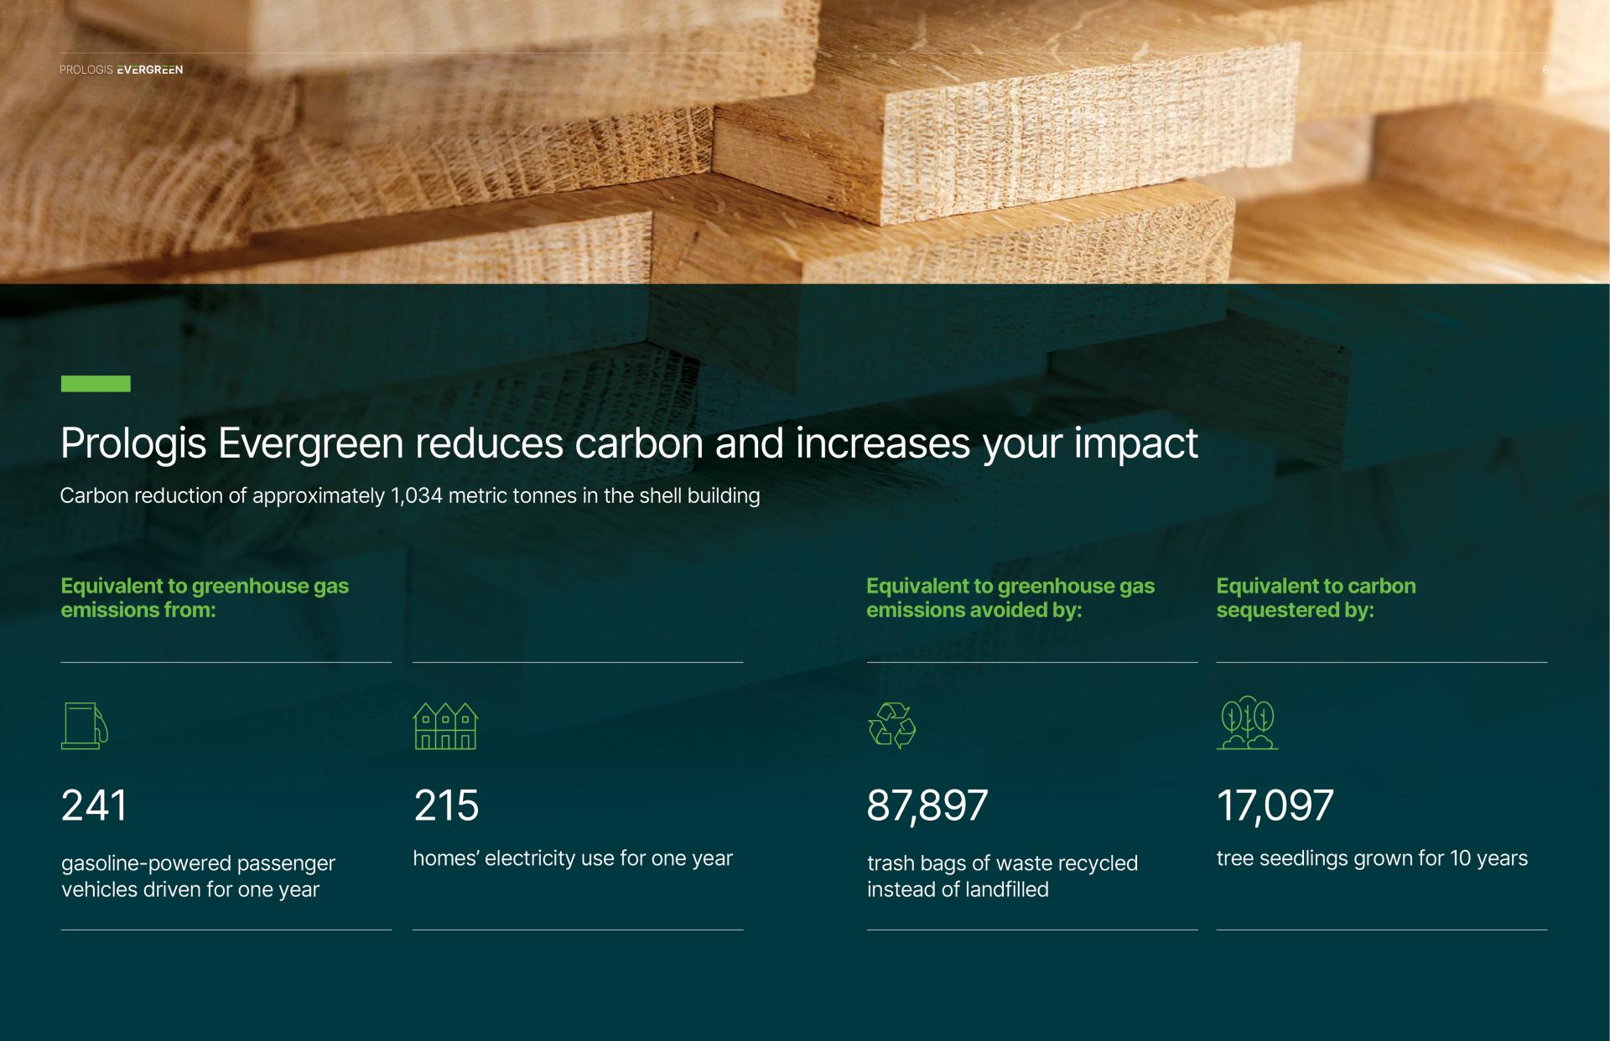Click the page number 6
1610x1041 pixels.
1545,70
